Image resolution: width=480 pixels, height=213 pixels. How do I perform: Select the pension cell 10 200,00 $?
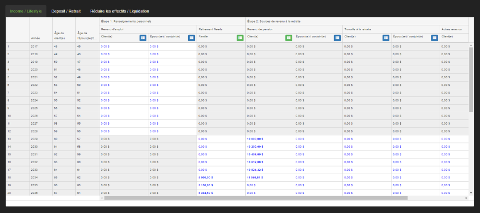270,147
